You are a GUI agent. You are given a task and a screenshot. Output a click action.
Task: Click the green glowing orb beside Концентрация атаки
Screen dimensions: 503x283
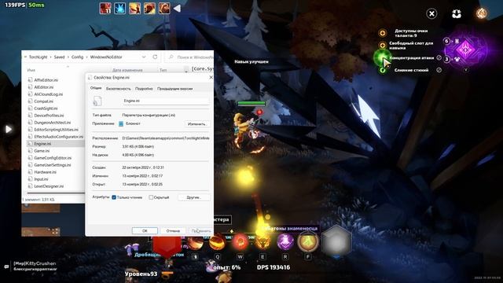tap(382, 57)
